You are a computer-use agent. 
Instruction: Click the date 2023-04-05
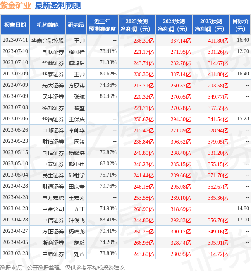pyautogui.click(x=15, y=242)
